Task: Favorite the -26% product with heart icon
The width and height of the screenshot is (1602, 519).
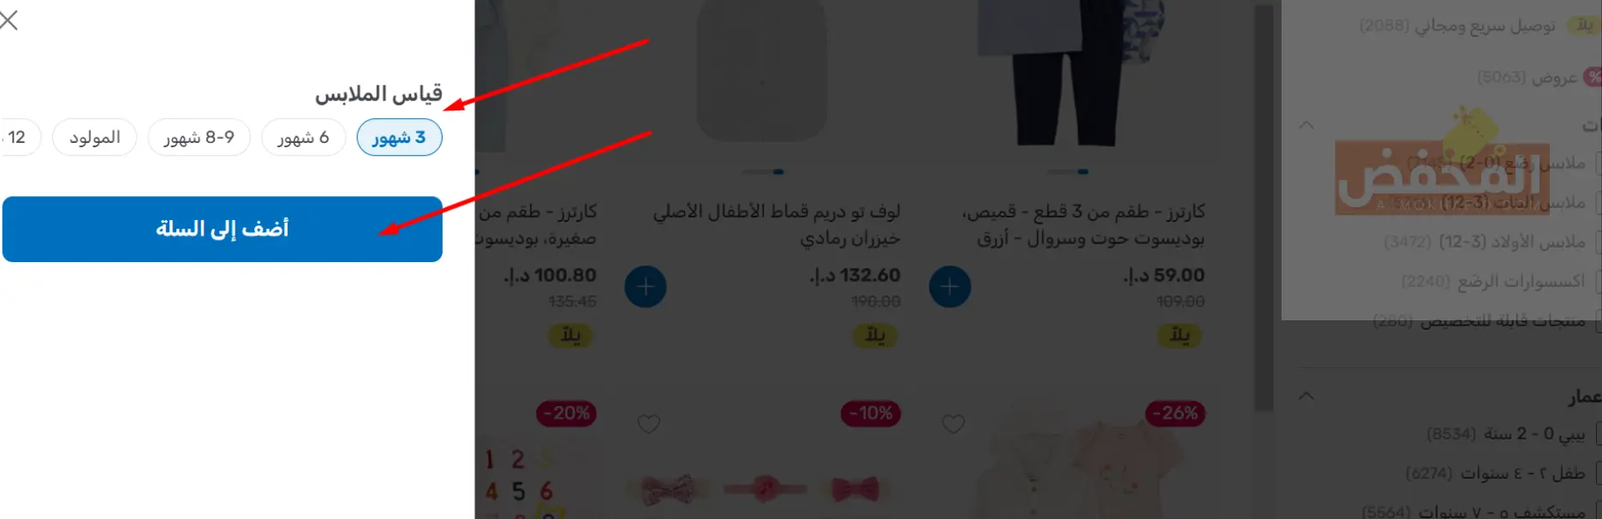Action: (x=953, y=424)
